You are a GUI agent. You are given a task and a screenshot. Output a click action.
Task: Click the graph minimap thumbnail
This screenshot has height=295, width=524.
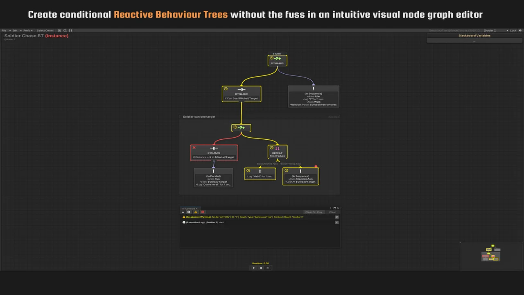[491, 254]
